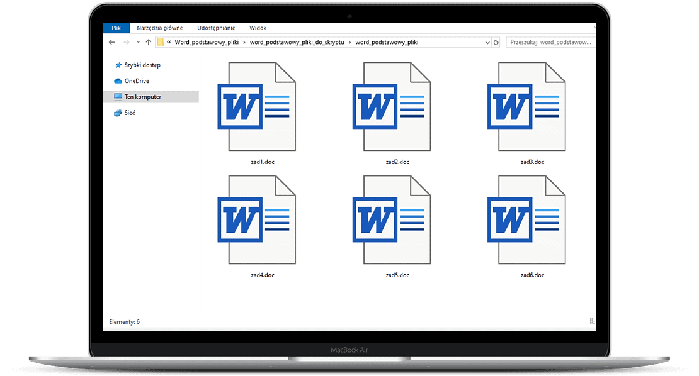Select the zad6.doc file icon
The image size is (699, 376).
(527, 220)
